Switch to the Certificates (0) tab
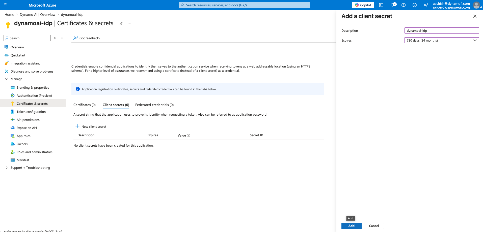 coord(85,105)
